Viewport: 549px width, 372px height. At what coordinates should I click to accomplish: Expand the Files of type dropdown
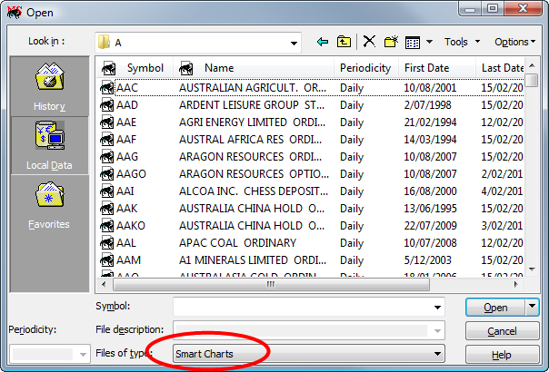(438, 354)
